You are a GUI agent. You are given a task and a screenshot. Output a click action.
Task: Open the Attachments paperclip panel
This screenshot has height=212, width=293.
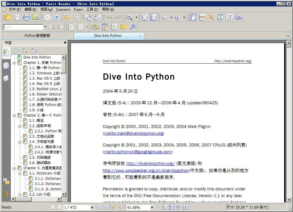click(6, 194)
